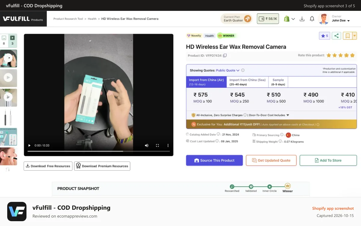Viewport: 361px width, 226px height.
Task: Bookmark this product
Action: click(347, 36)
